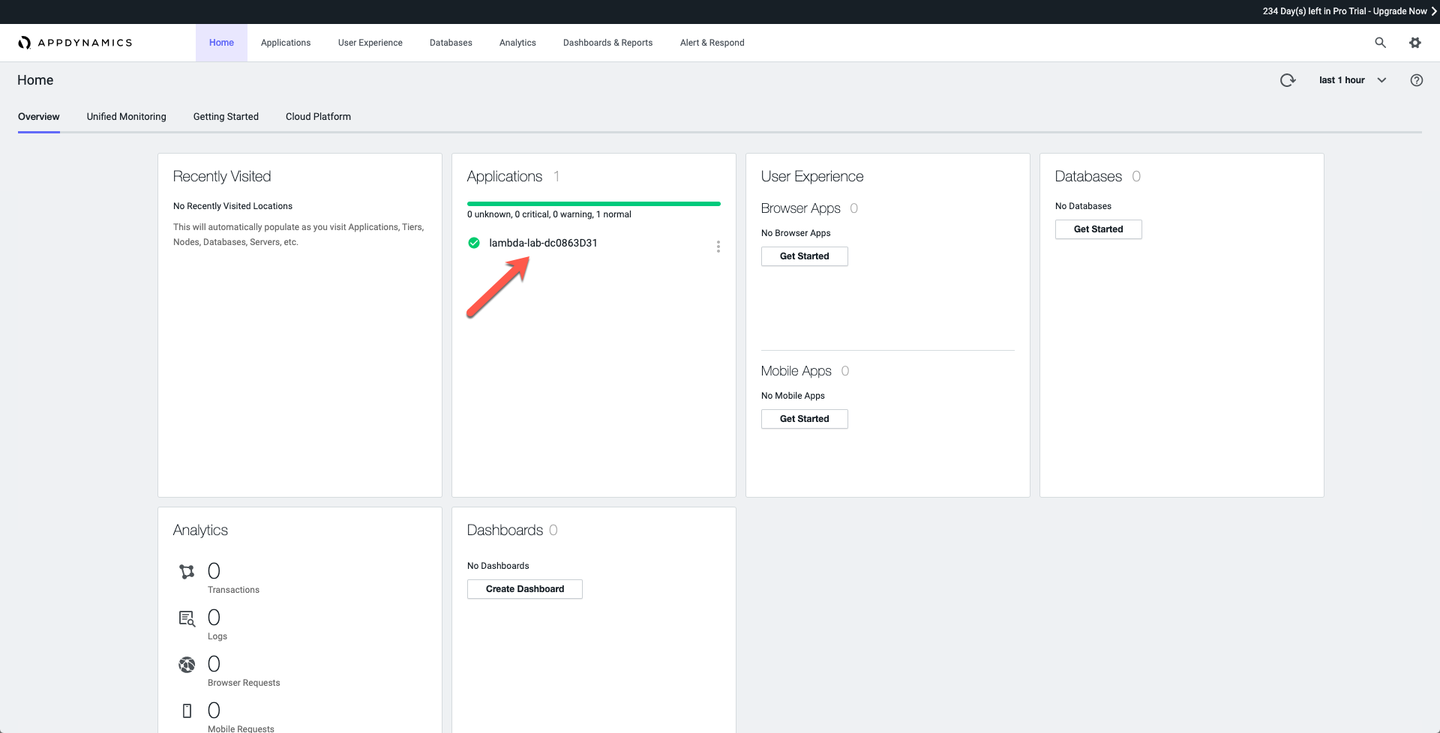Click the Transactions count label

click(233, 590)
